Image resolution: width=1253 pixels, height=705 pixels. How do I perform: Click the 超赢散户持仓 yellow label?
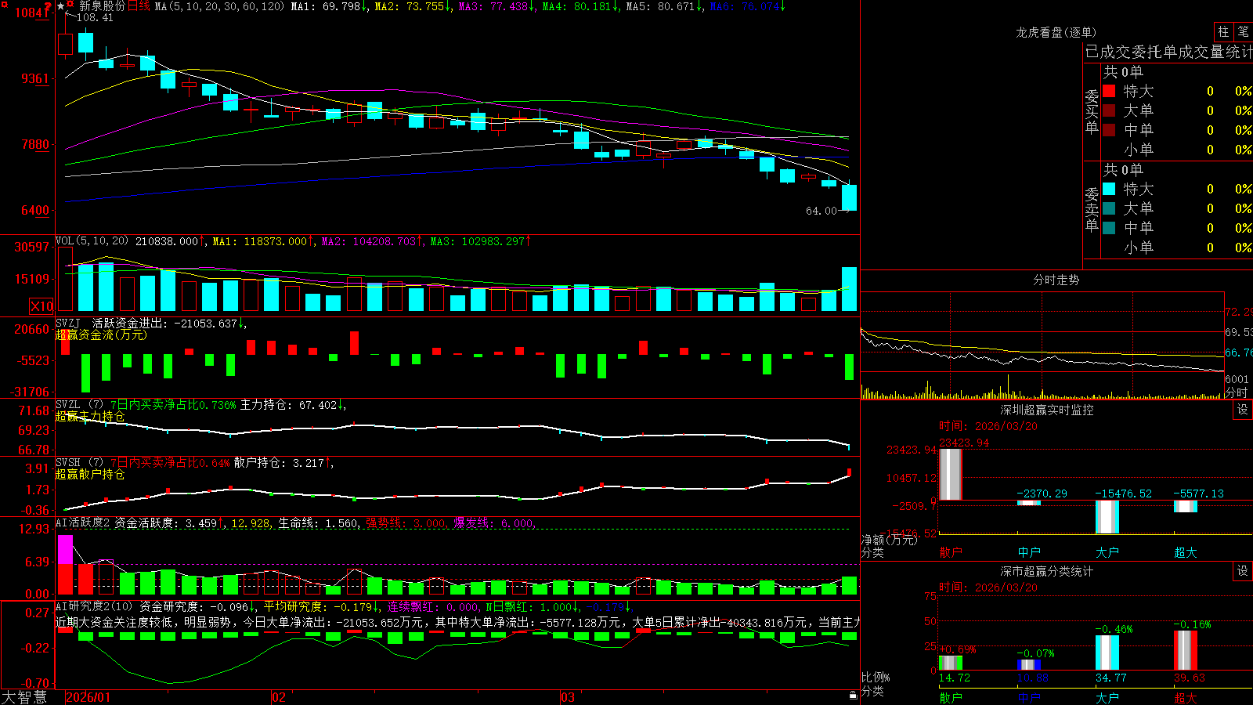pyautogui.click(x=90, y=475)
